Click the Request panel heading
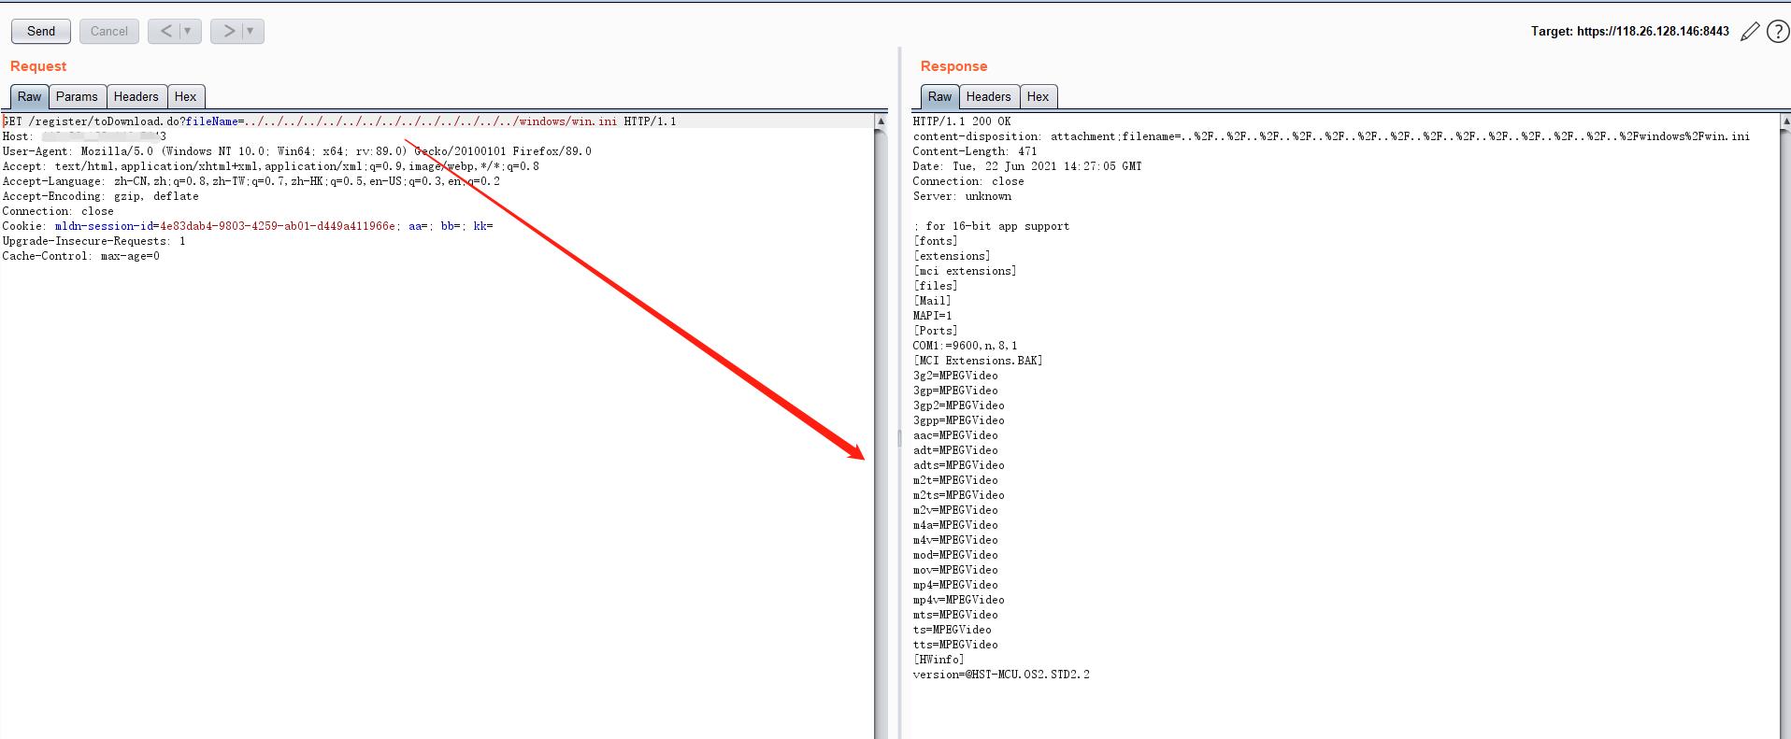The width and height of the screenshot is (1791, 739). pyautogui.click(x=38, y=66)
